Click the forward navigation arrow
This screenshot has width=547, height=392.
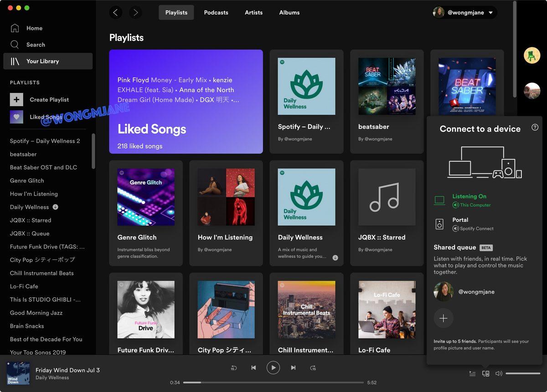click(x=135, y=12)
